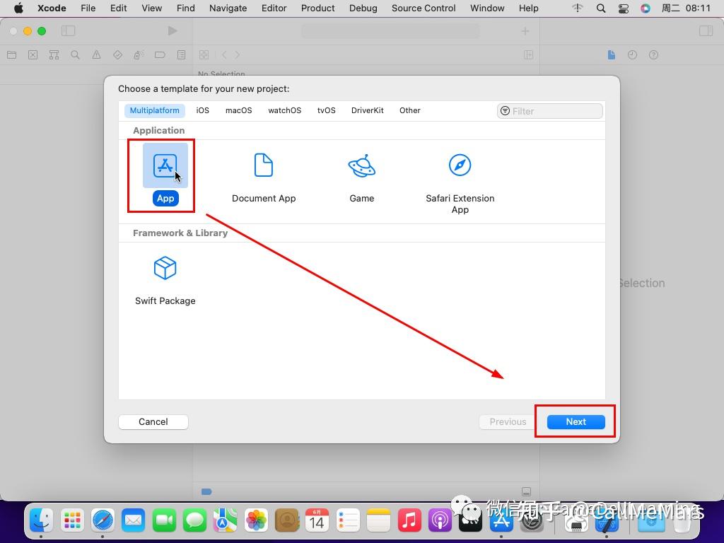This screenshot has width=724, height=543.
Task: Click the editor back chevron
Action: click(x=224, y=55)
